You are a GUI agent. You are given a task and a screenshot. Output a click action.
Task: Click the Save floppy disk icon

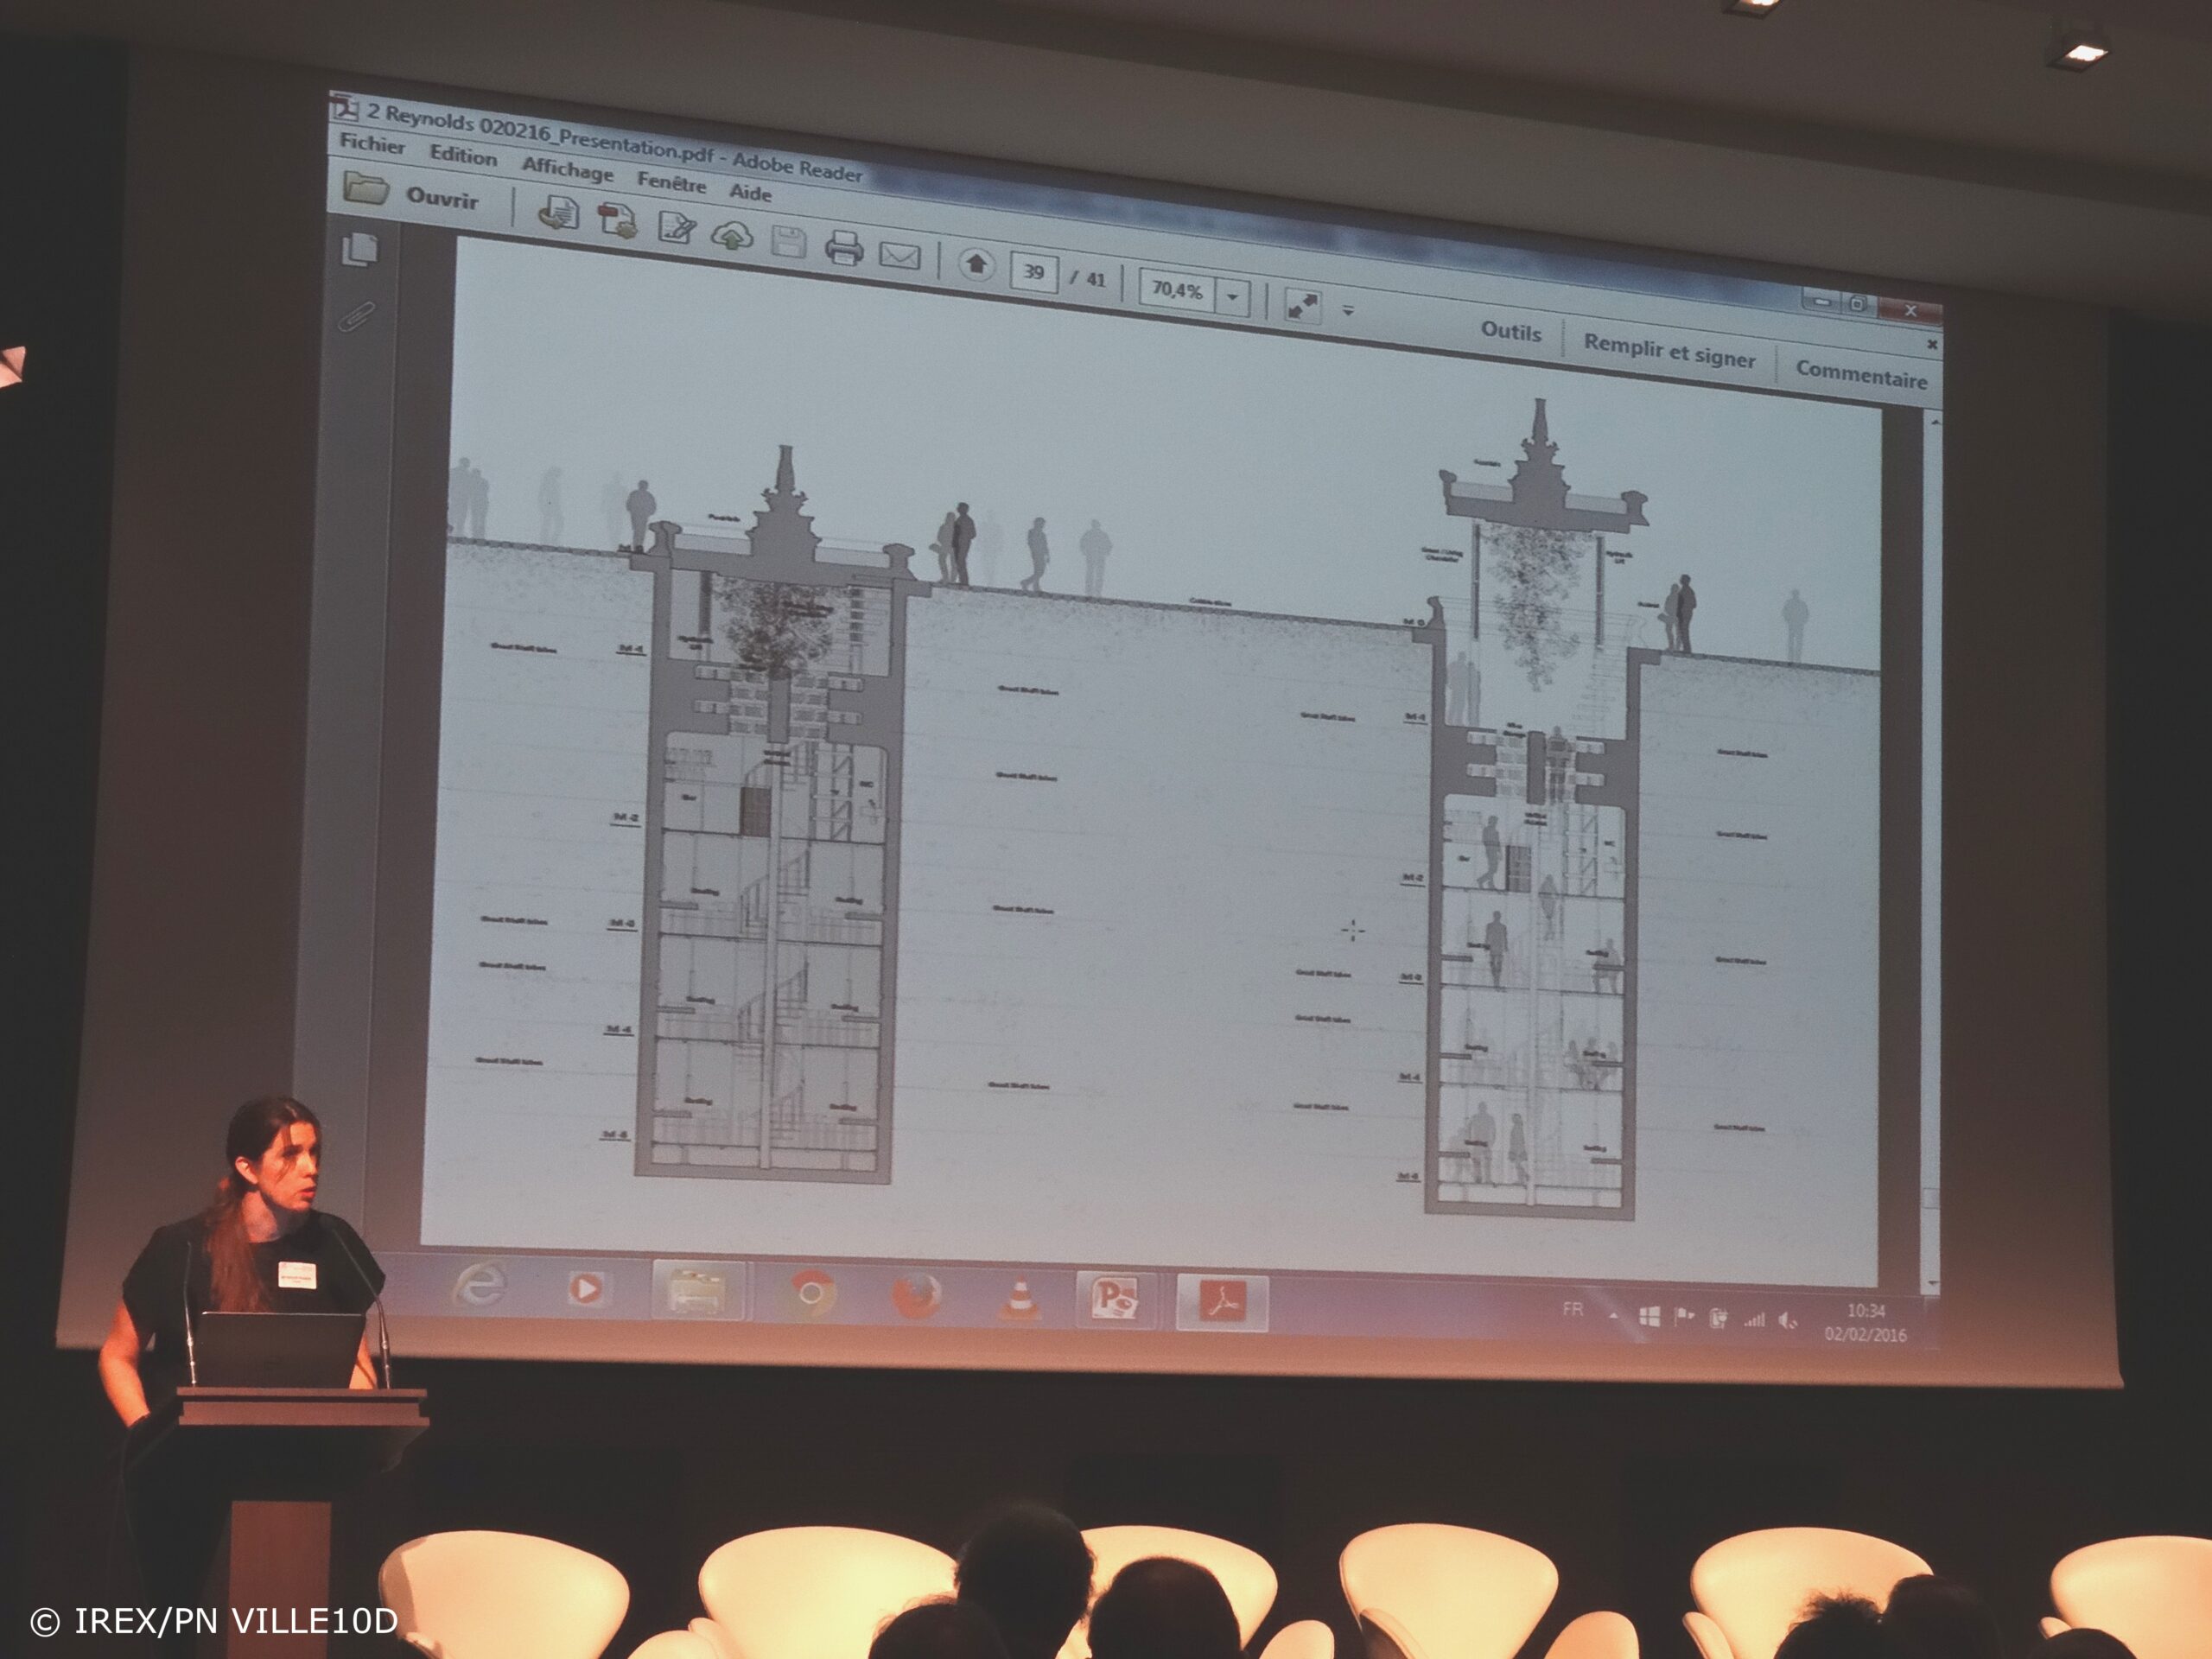tap(789, 242)
